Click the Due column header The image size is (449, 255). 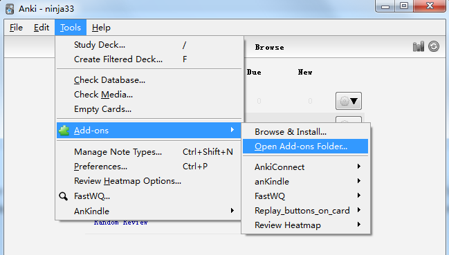[254, 73]
